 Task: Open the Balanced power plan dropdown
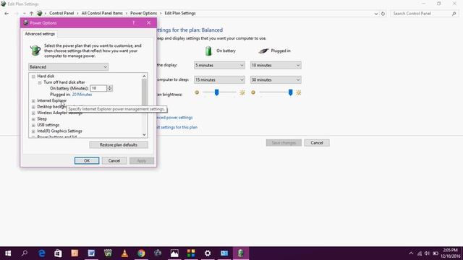pos(69,67)
